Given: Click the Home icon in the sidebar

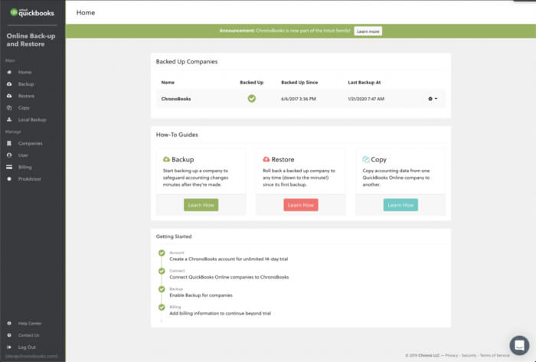Looking at the screenshot, I should pos(9,72).
